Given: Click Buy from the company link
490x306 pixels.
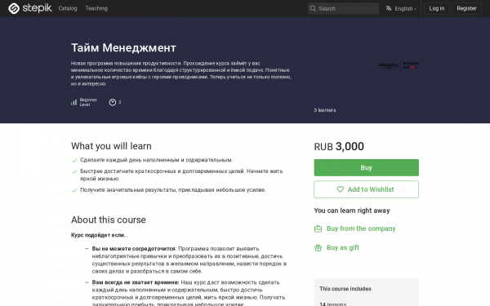Looking at the screenshot, I should pyautogui.click(x=361, y=228).
